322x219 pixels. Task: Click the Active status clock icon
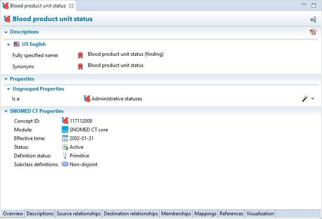(65, 147)
